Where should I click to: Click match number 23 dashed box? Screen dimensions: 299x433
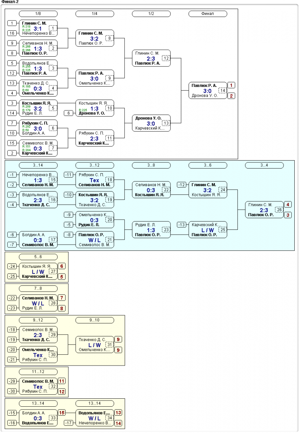166,229
